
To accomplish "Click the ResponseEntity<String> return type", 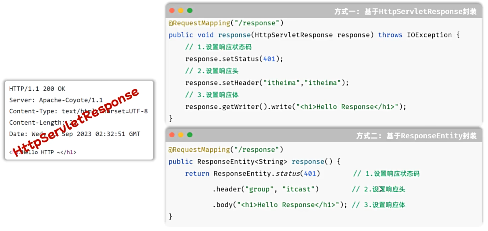I will 242,162.
